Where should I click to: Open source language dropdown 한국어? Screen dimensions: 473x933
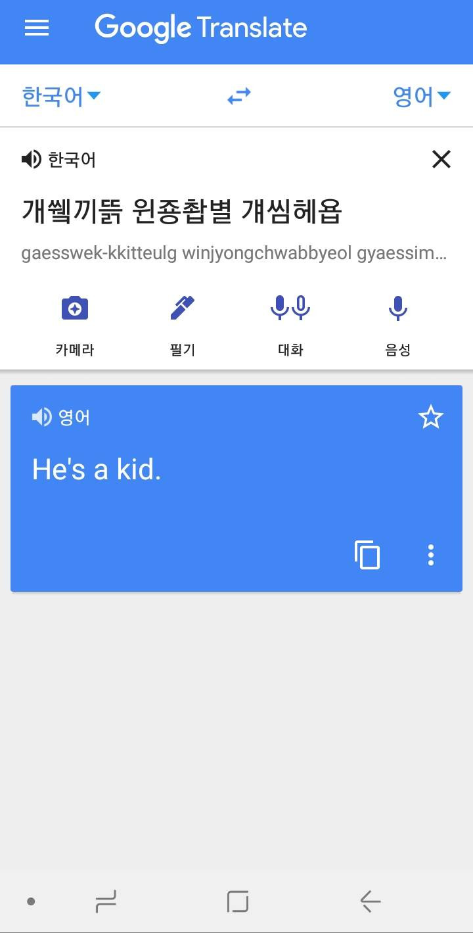[61, 97]
